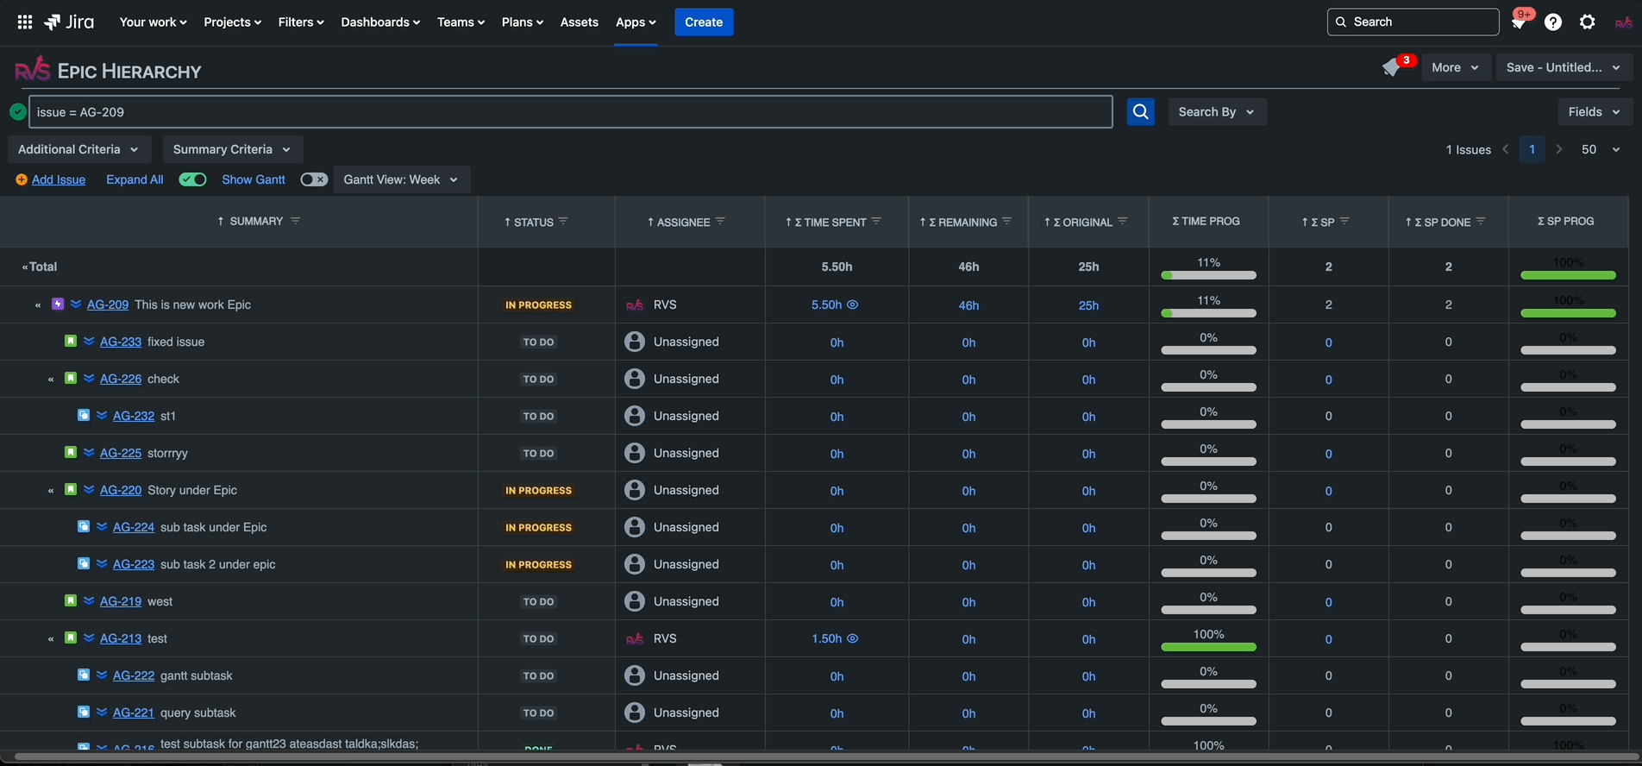Open the Additional Criteria dropdown
The height and width of the screenshot is (766, 1642).
(x=79, y=149)
